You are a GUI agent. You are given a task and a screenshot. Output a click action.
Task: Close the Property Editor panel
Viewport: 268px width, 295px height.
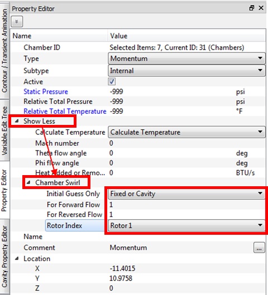261,8
